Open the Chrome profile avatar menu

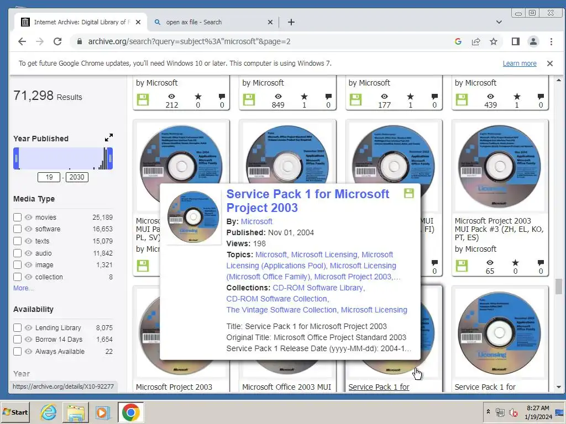click(533, 41)
